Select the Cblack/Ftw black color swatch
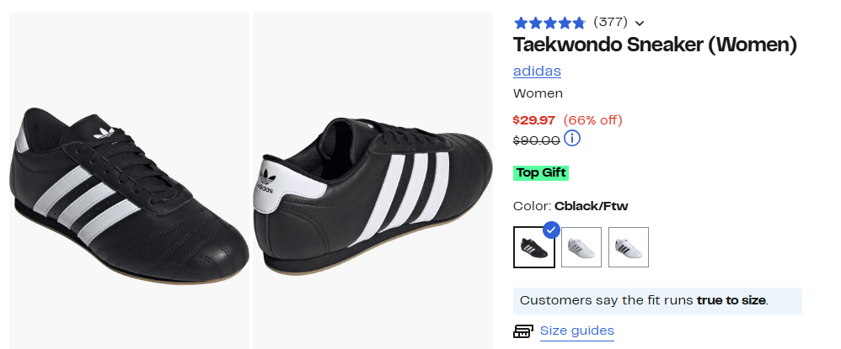 [x=533, y=247]
